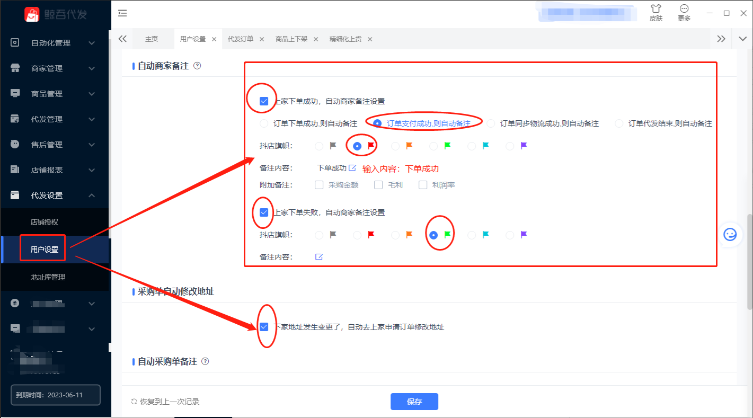Close the 精细化上货 tab

coord(370,39)
